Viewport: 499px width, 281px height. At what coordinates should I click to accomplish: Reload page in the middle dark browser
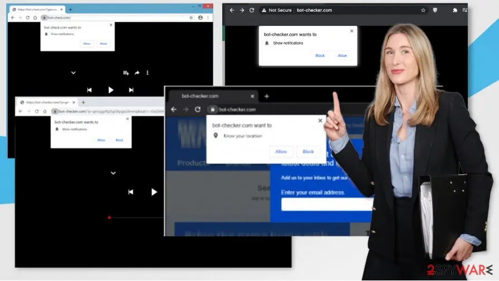pyautogui.click(x=198, y=109)
